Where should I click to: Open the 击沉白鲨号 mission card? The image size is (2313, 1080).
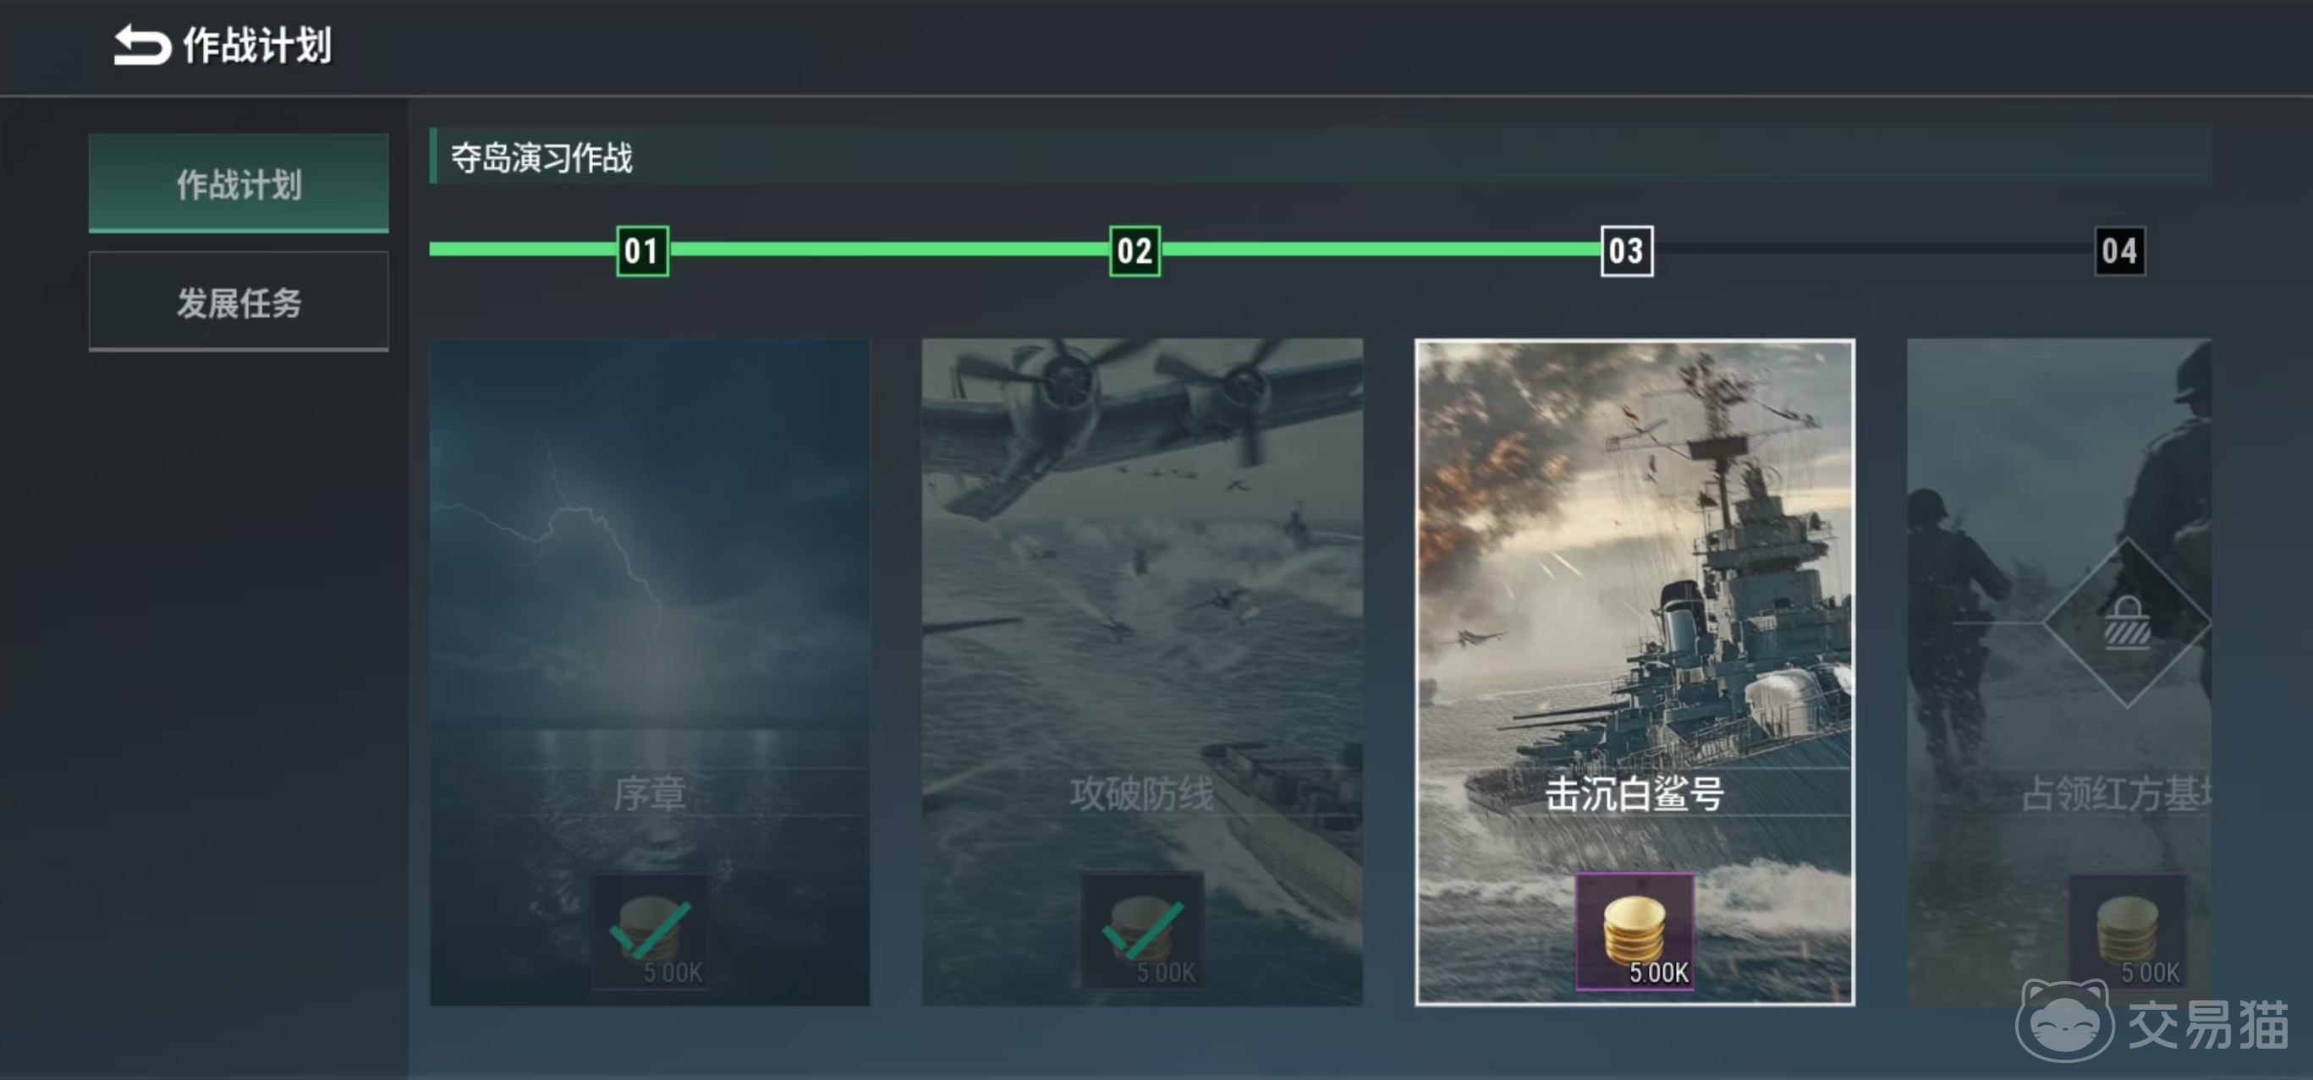point(1634,672)
